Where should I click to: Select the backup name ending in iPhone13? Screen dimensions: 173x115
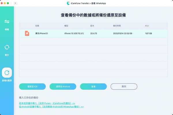click(41, 33)
